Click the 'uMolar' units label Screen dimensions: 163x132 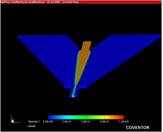click(32, 126)
